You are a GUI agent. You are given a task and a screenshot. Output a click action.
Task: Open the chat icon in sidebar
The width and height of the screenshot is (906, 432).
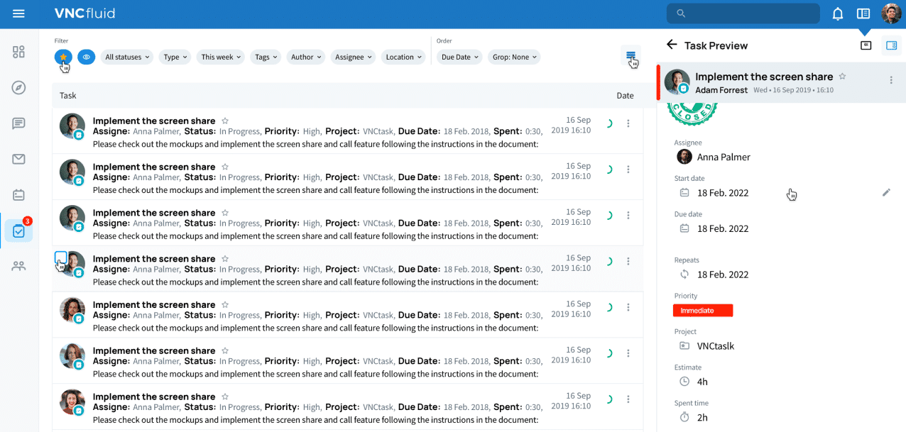coord(19,123)
